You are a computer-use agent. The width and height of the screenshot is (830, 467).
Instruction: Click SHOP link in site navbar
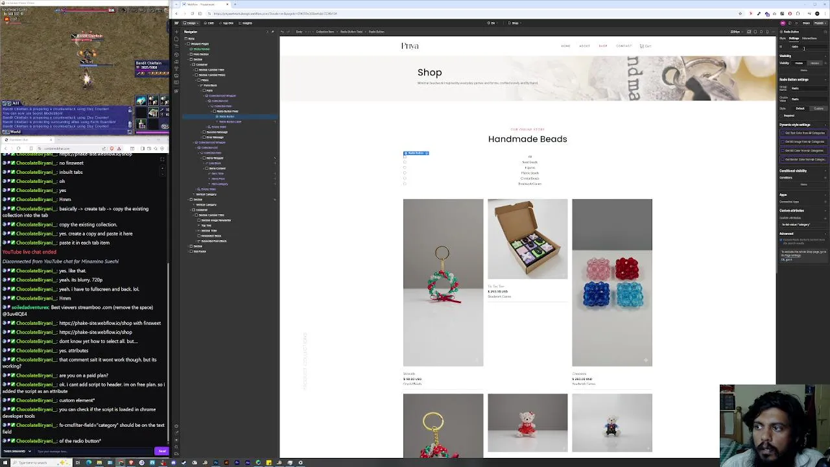603,46
